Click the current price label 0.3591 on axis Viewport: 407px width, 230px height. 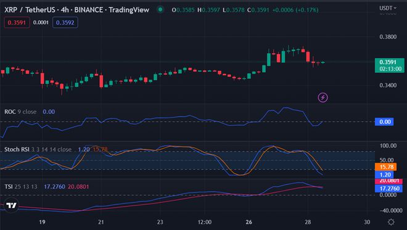point(389,65)
